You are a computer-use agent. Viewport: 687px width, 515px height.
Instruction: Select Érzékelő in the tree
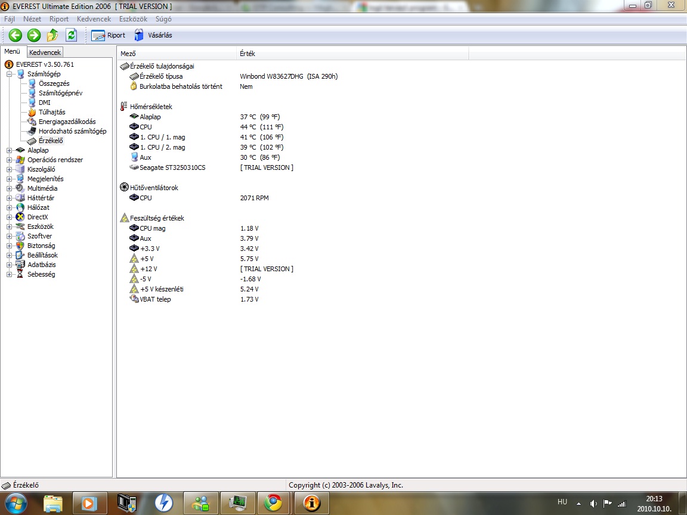coord(51,141)
